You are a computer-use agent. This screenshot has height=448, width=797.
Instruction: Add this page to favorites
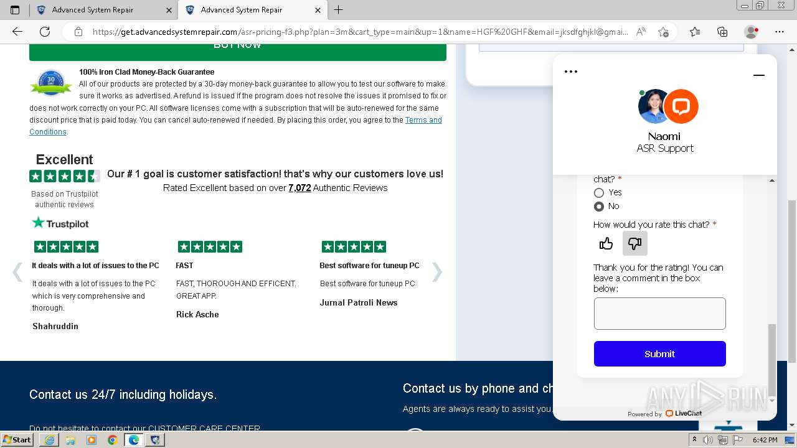coord(663,32)
